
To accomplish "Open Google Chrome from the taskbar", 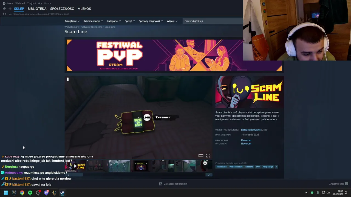I will [22, 193].
